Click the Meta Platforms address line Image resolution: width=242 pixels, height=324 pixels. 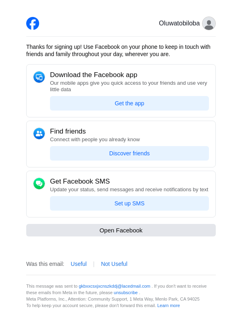coord(113,299)
